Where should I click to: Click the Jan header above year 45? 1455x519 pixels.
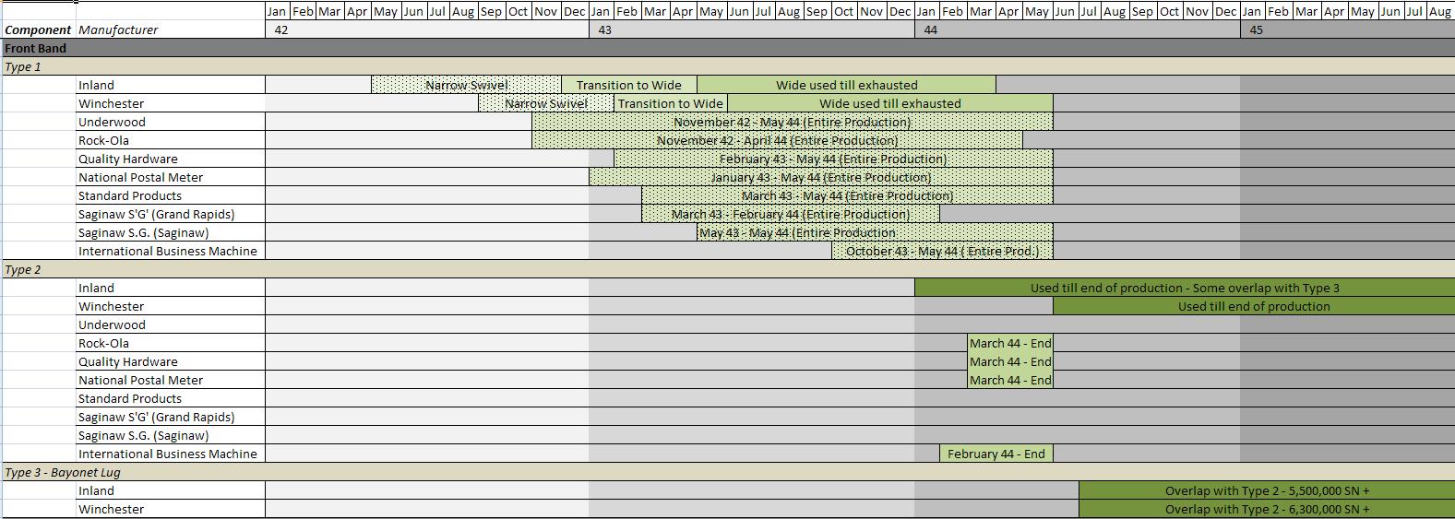point(1252,11)
